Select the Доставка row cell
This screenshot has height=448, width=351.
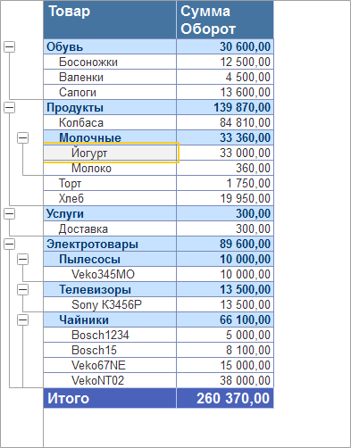[110, 228]
